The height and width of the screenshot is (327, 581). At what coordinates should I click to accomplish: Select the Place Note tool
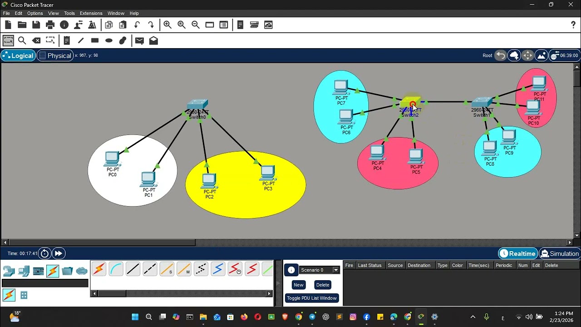click(67, 40)
